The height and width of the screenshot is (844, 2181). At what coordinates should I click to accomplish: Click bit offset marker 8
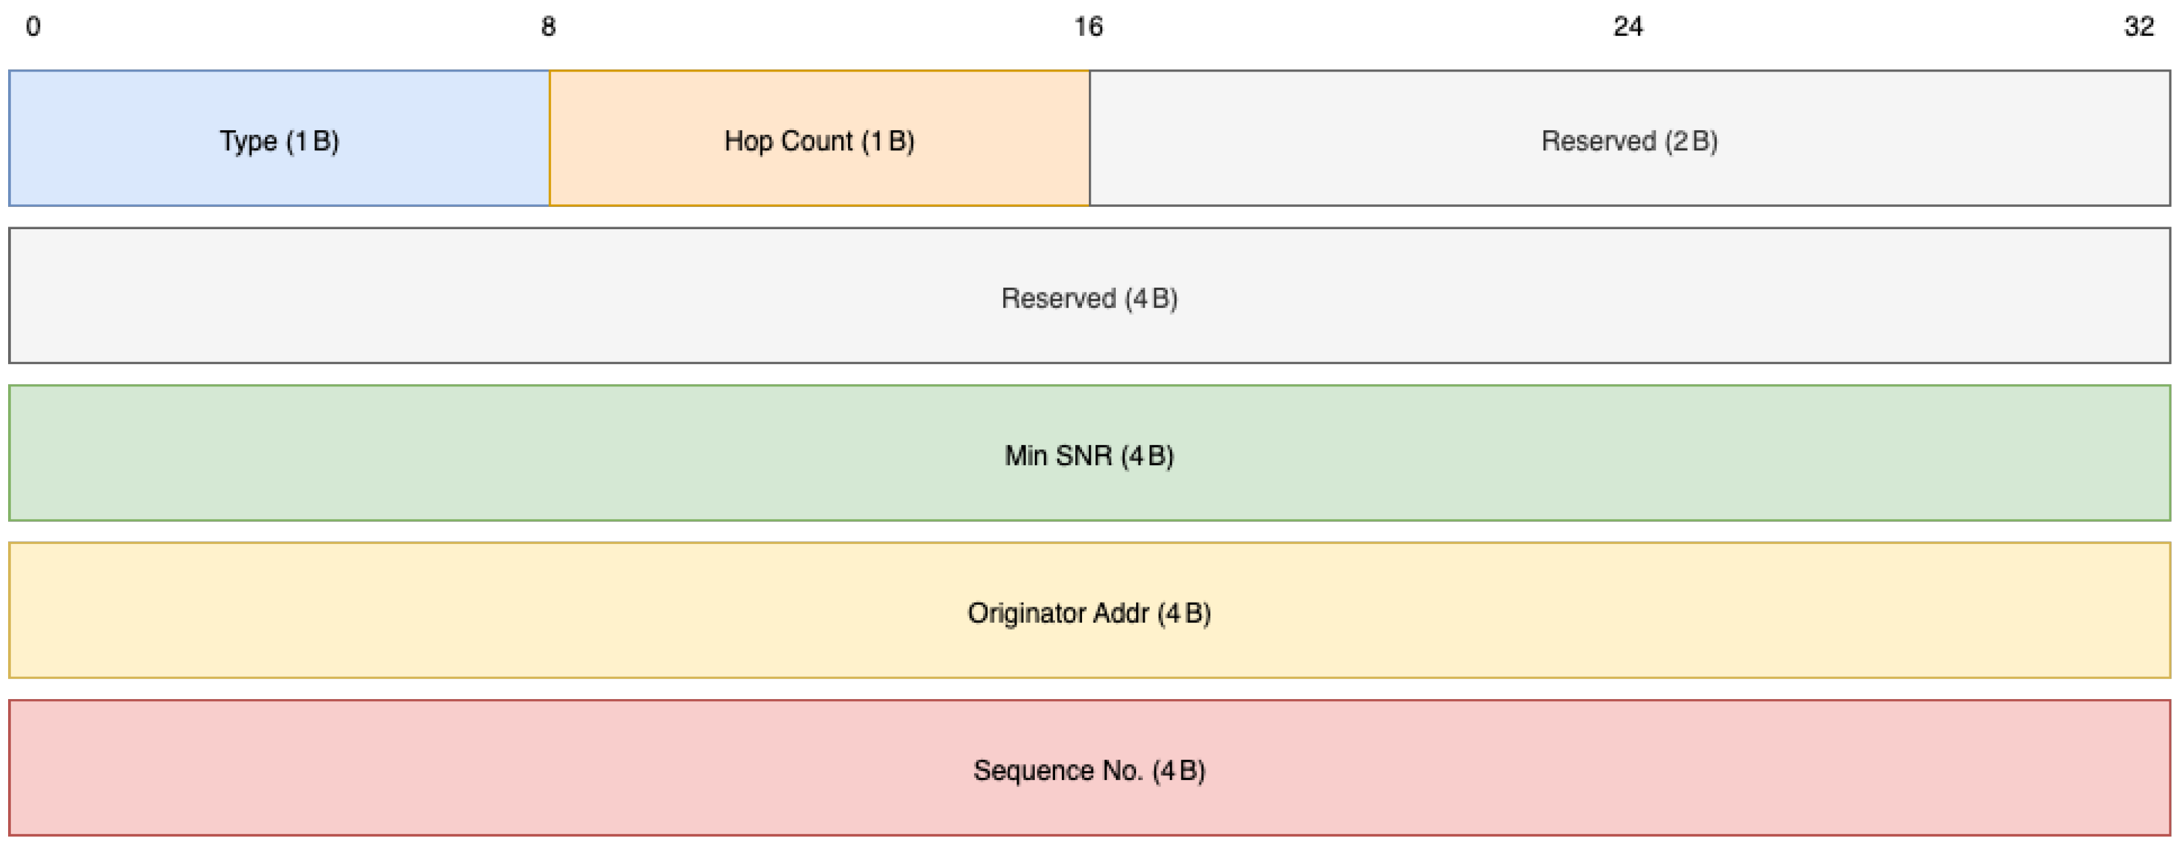[x=548, y=27]
